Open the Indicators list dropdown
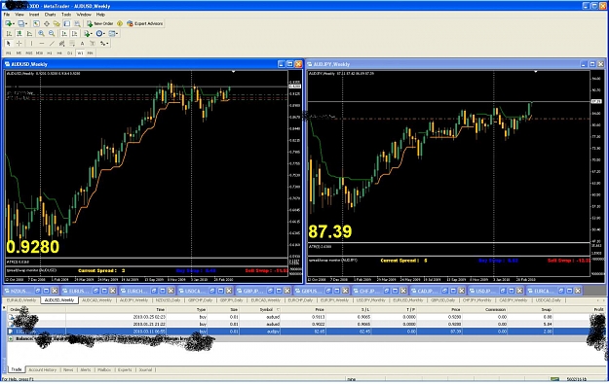 tap(88, 34)
